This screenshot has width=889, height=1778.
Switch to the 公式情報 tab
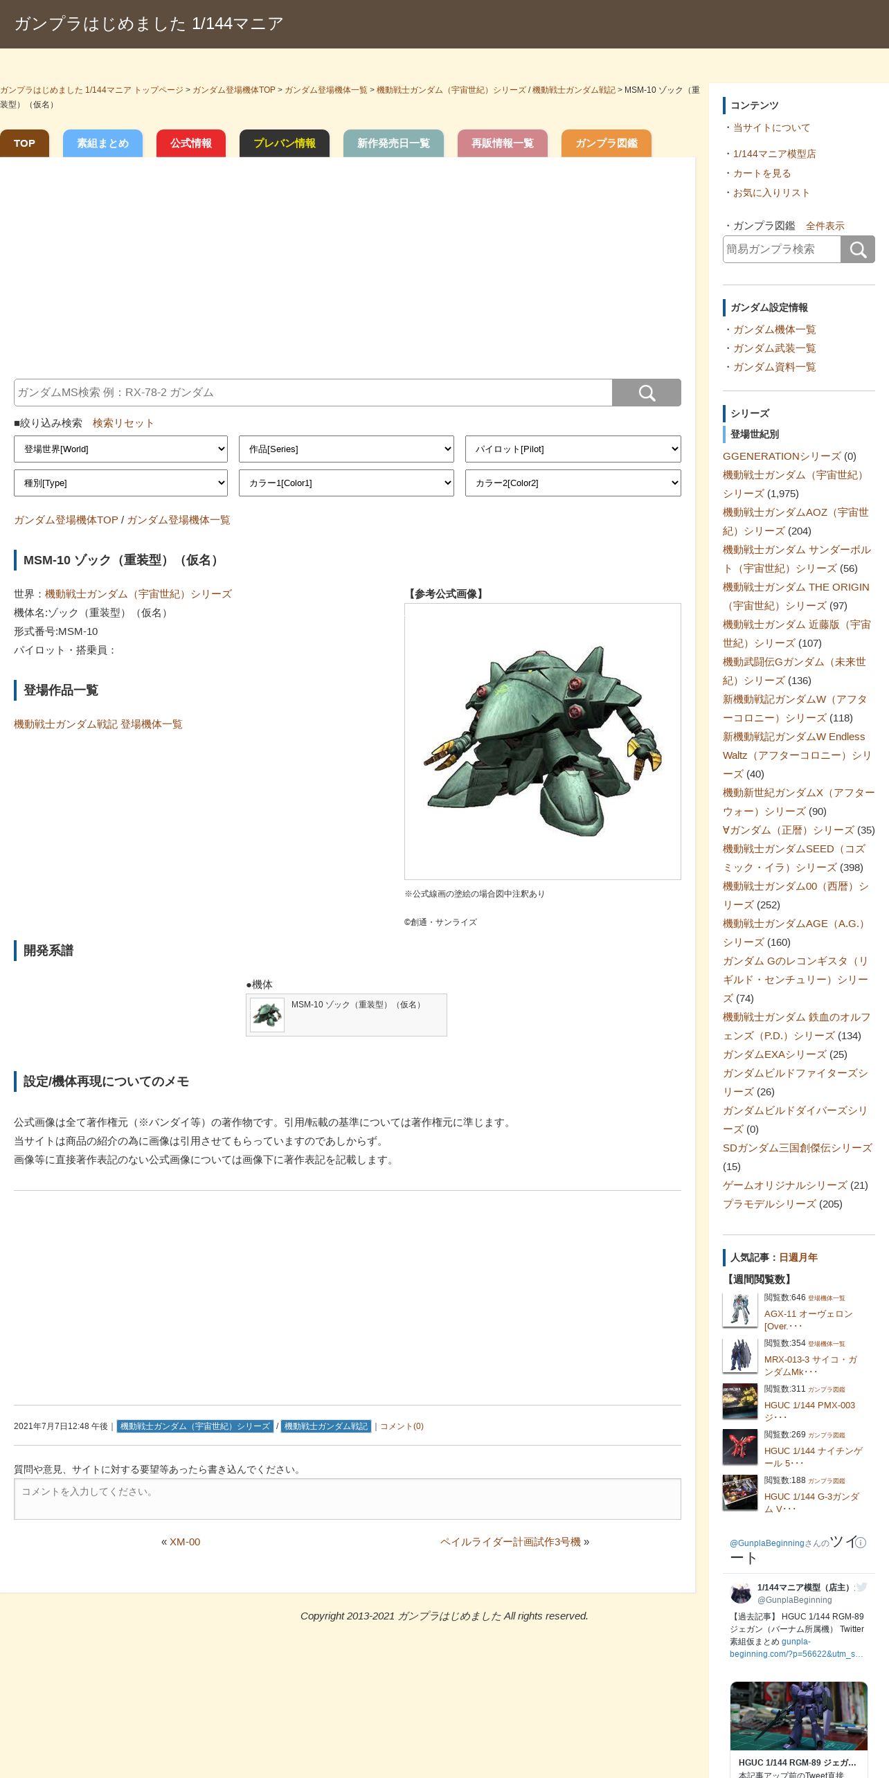point(191,143)
